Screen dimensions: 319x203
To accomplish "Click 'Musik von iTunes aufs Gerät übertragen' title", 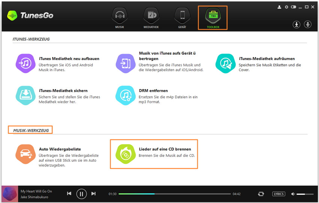I will [167, 56].
